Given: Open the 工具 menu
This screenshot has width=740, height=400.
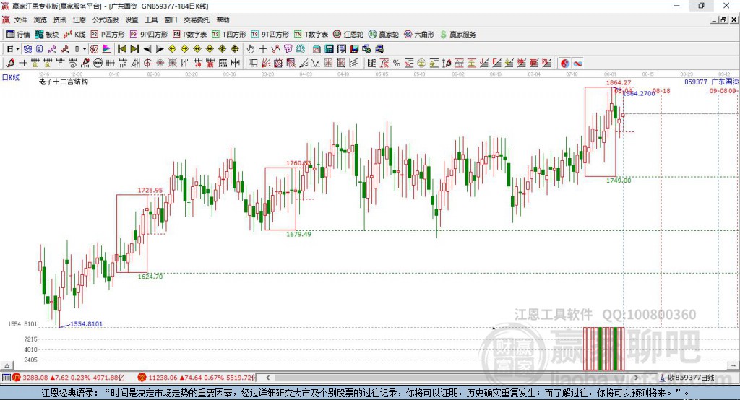Looking at the screenshot, I should point(151,19).
